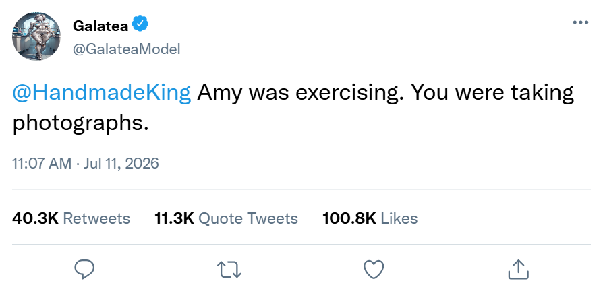Screen dimensions: 603x306
Task: Click the word 'photographs.' in the tweet
Action: click(x=80, y=124)
